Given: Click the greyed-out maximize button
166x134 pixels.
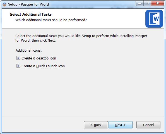Looking at the screenshot, I should [x=147, y=3].
